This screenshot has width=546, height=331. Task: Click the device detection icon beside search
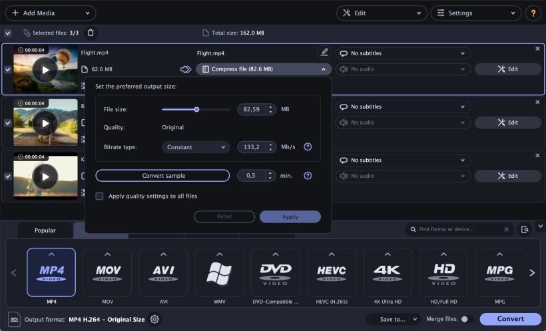click(525, 229)
